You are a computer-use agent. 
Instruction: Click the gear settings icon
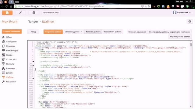(190, 21)
